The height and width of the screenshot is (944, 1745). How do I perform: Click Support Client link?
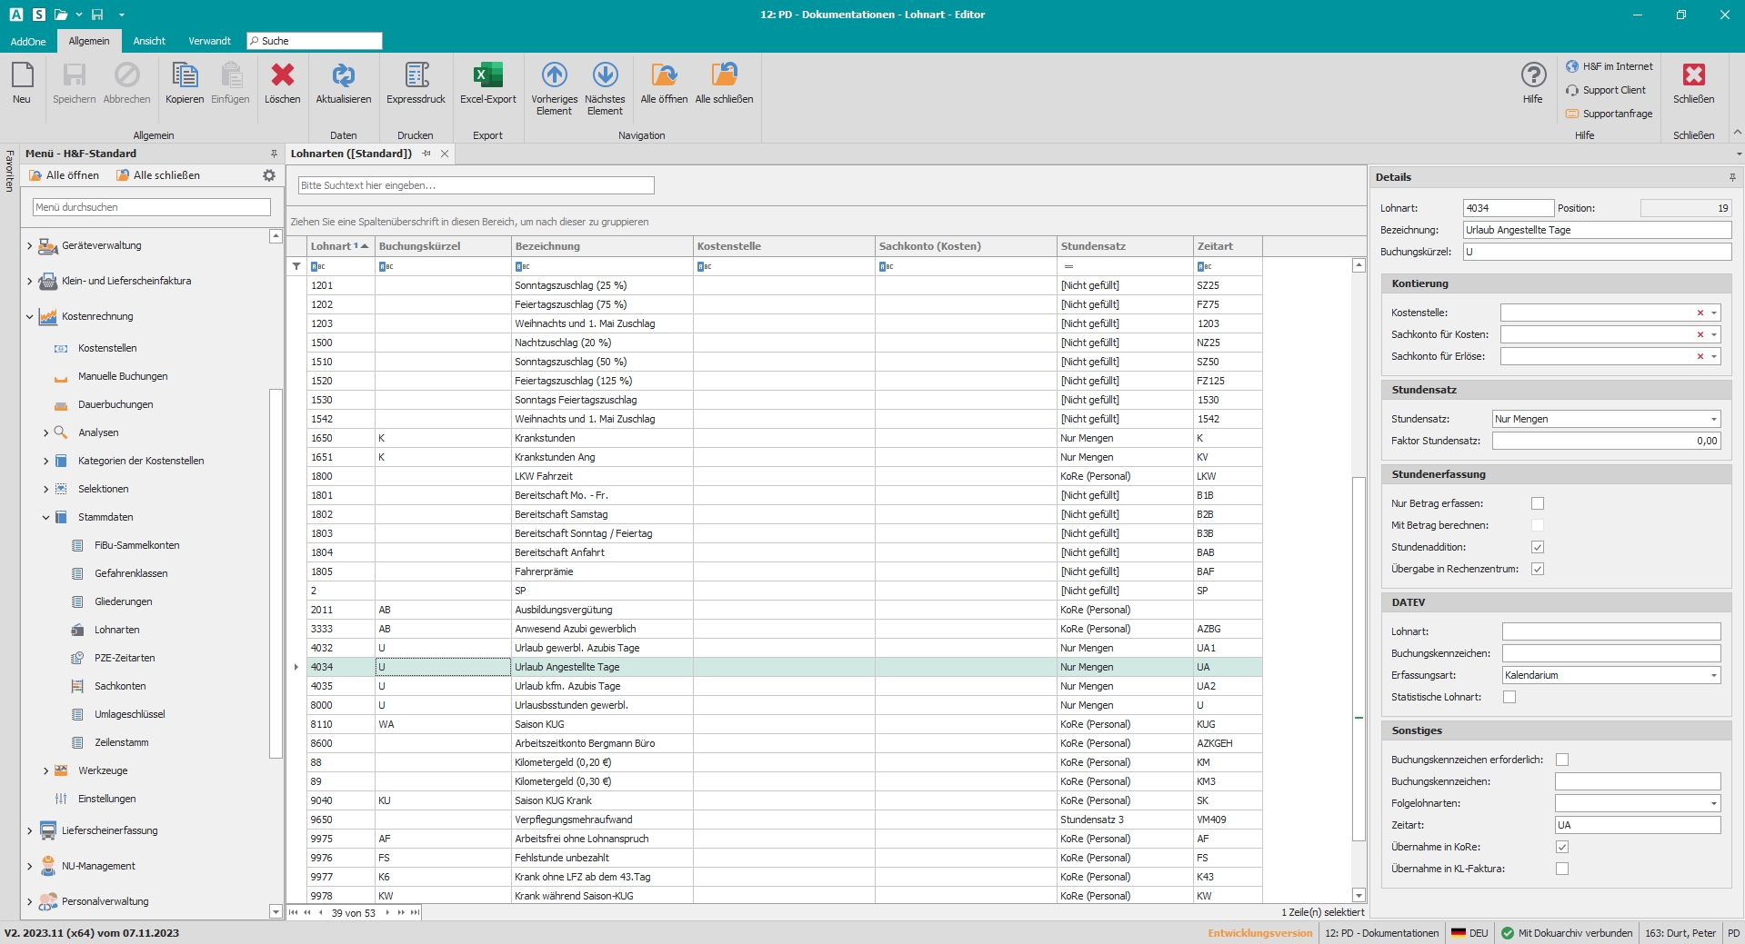[1613, 90]
